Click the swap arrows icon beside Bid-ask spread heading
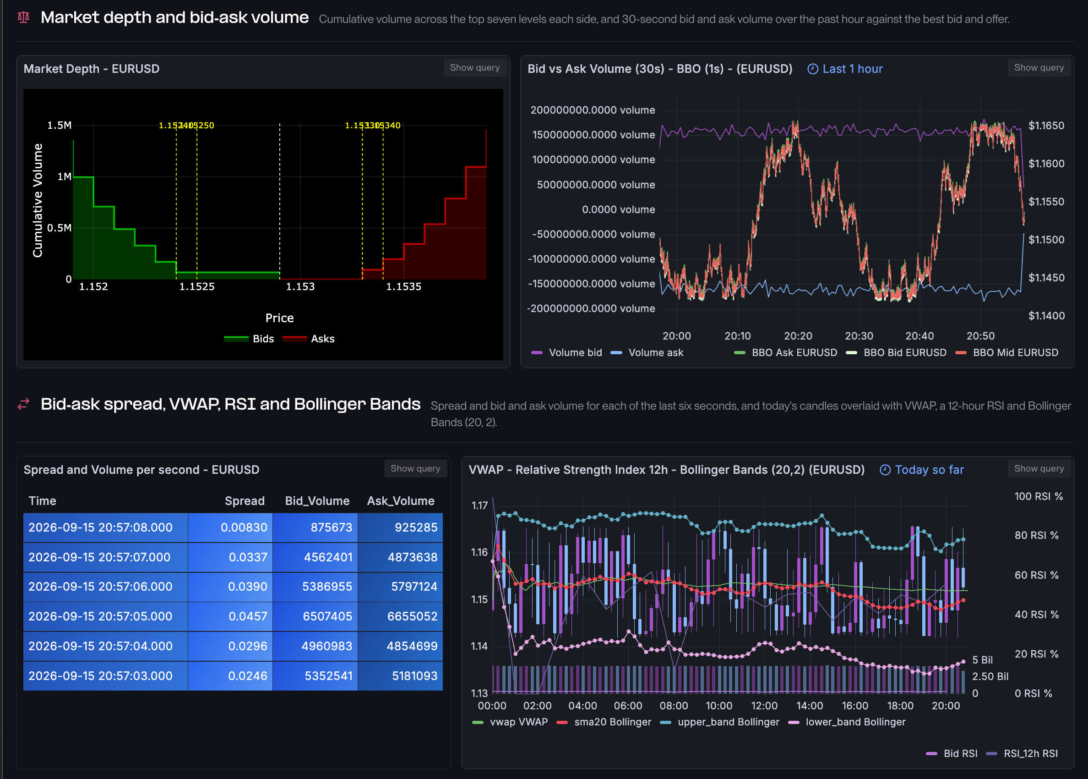The image size is (1088, 779). [23, 404]
